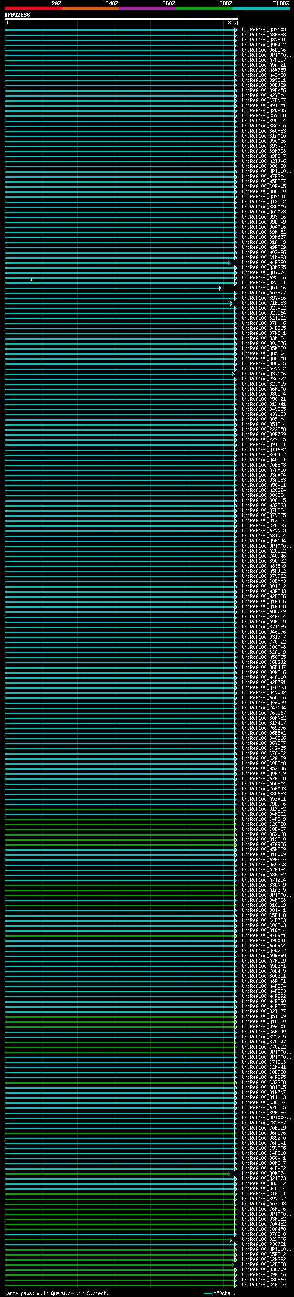Select label UniRef100_A5AT21
294x1297 pixels.
[264, 65]
